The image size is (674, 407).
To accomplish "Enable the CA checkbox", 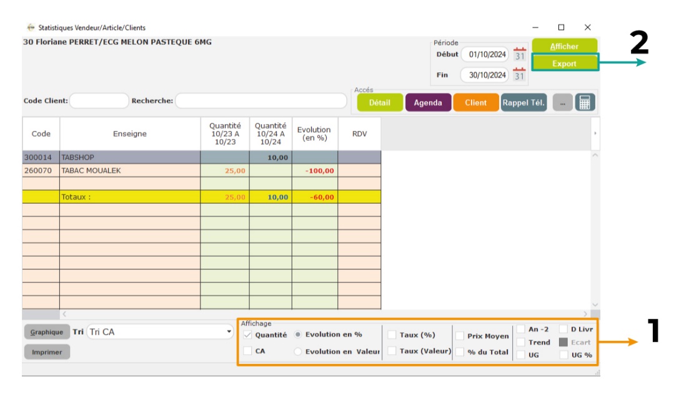I will tap(247, 351).
